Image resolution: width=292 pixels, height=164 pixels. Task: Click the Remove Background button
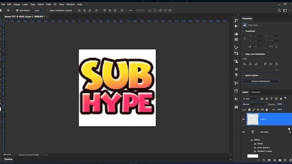(x=261, y=81)
